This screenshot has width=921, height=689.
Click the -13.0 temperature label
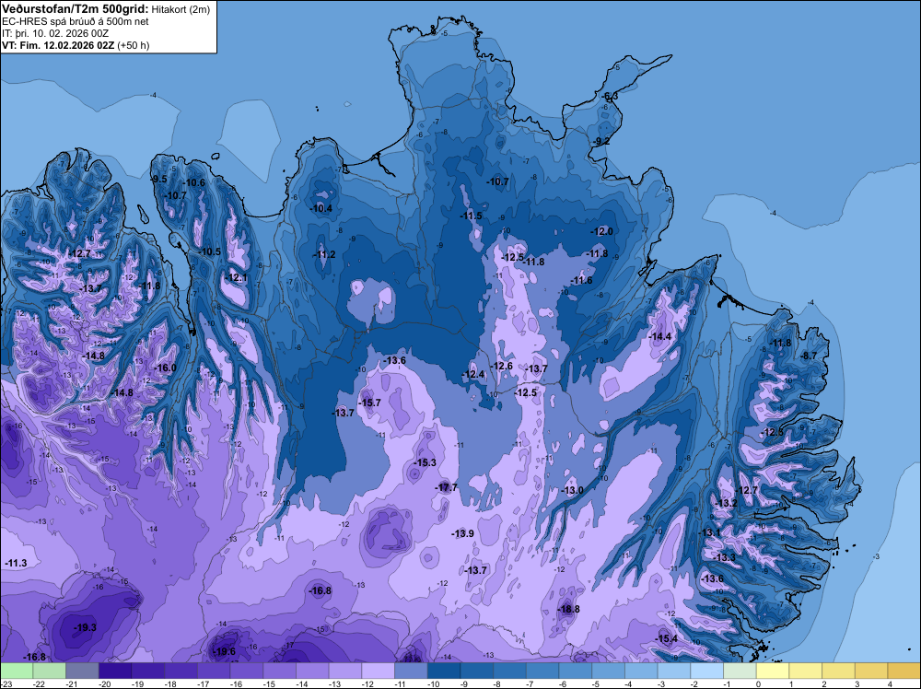(x=573, y=490)
